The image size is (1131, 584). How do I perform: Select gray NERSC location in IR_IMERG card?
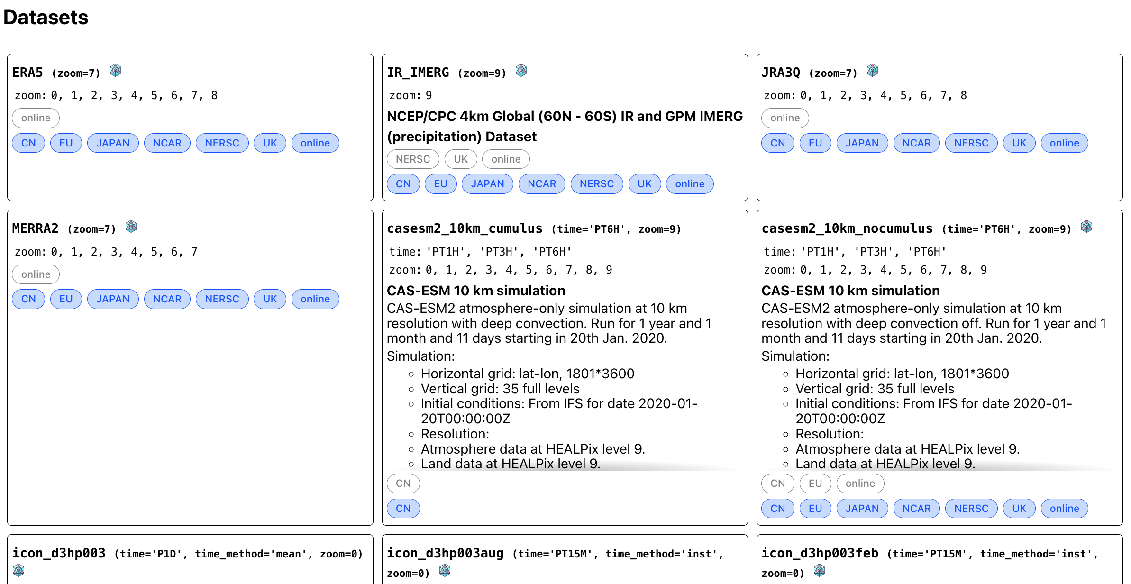412,159
